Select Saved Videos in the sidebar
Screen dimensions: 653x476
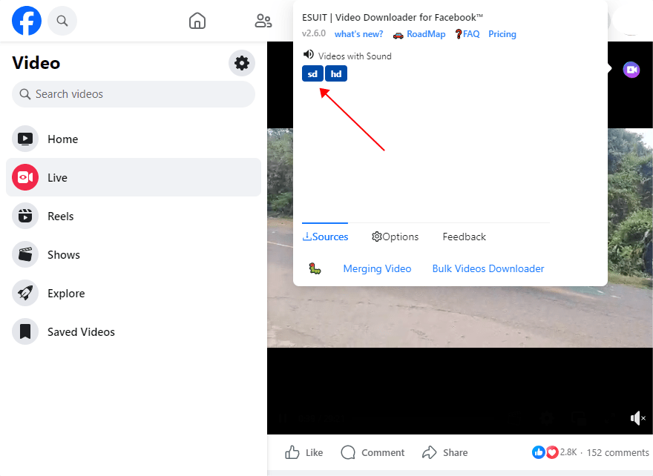tap(134, 331)
